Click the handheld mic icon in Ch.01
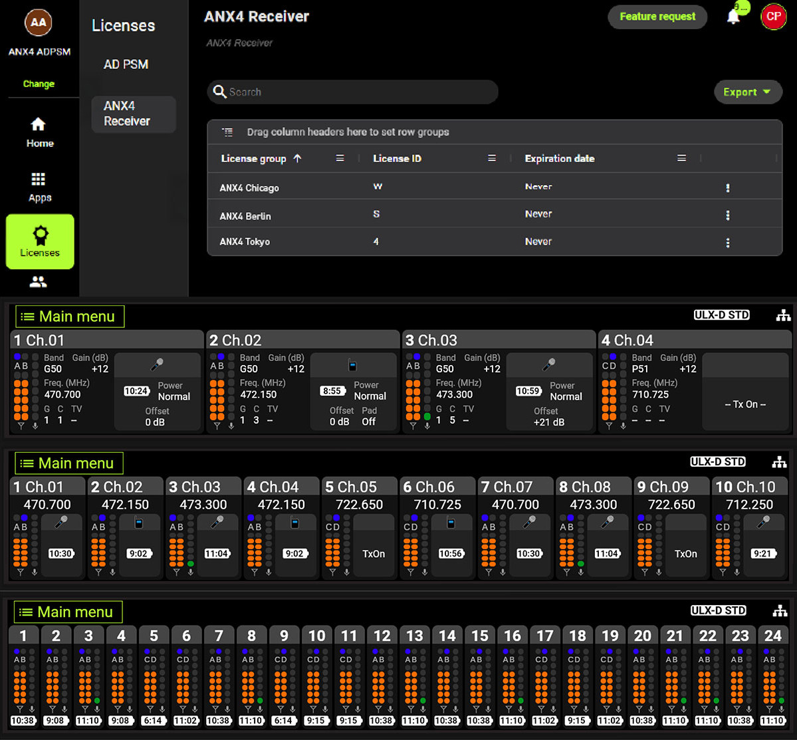The image size is (797, 740). 157,364
